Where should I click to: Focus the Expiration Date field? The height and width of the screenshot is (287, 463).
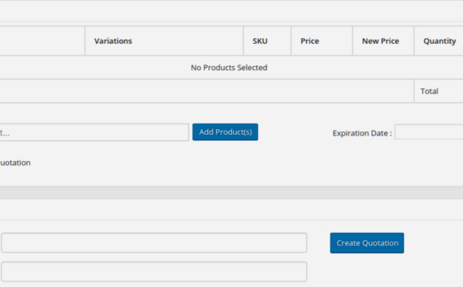(429, 132)
